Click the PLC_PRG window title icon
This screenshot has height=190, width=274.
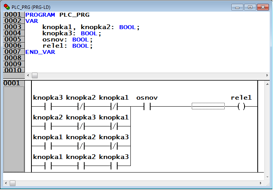7,7
